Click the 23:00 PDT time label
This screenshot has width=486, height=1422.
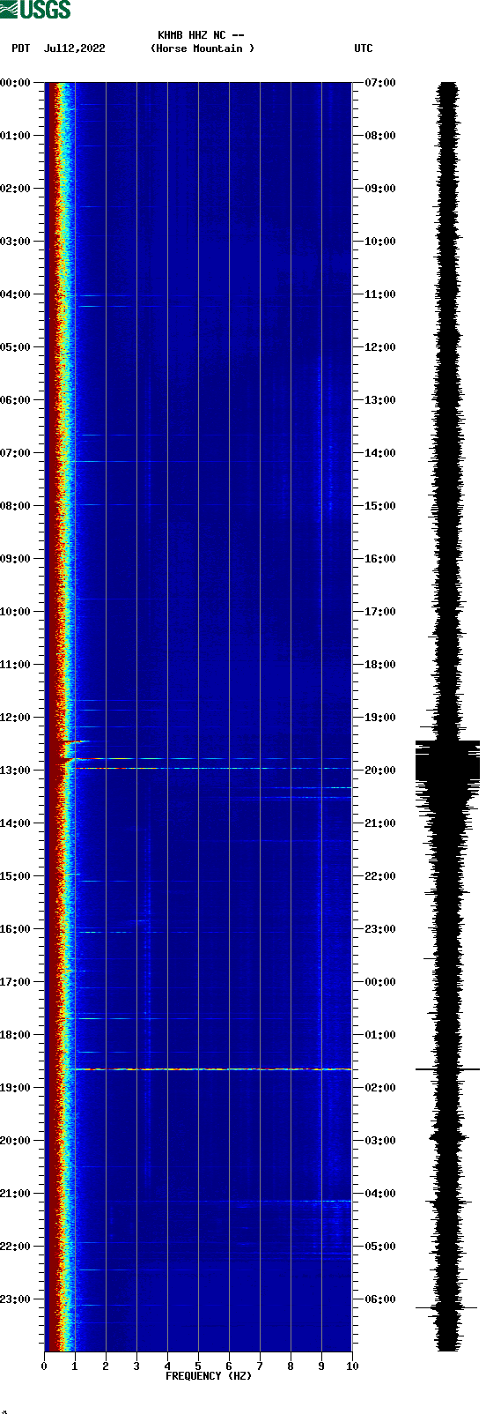click(16, 1299)
